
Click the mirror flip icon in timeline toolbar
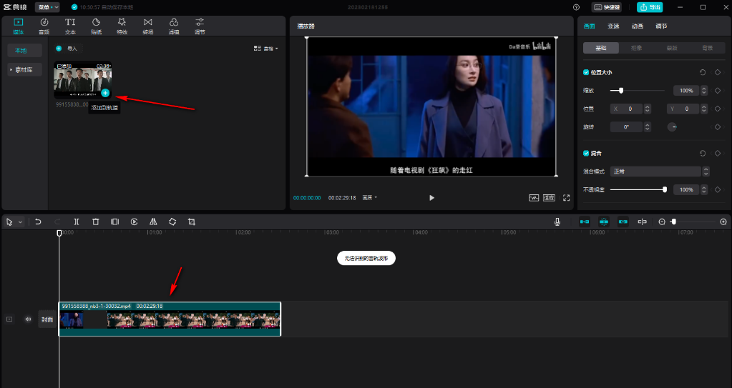[x=153, y=222]
